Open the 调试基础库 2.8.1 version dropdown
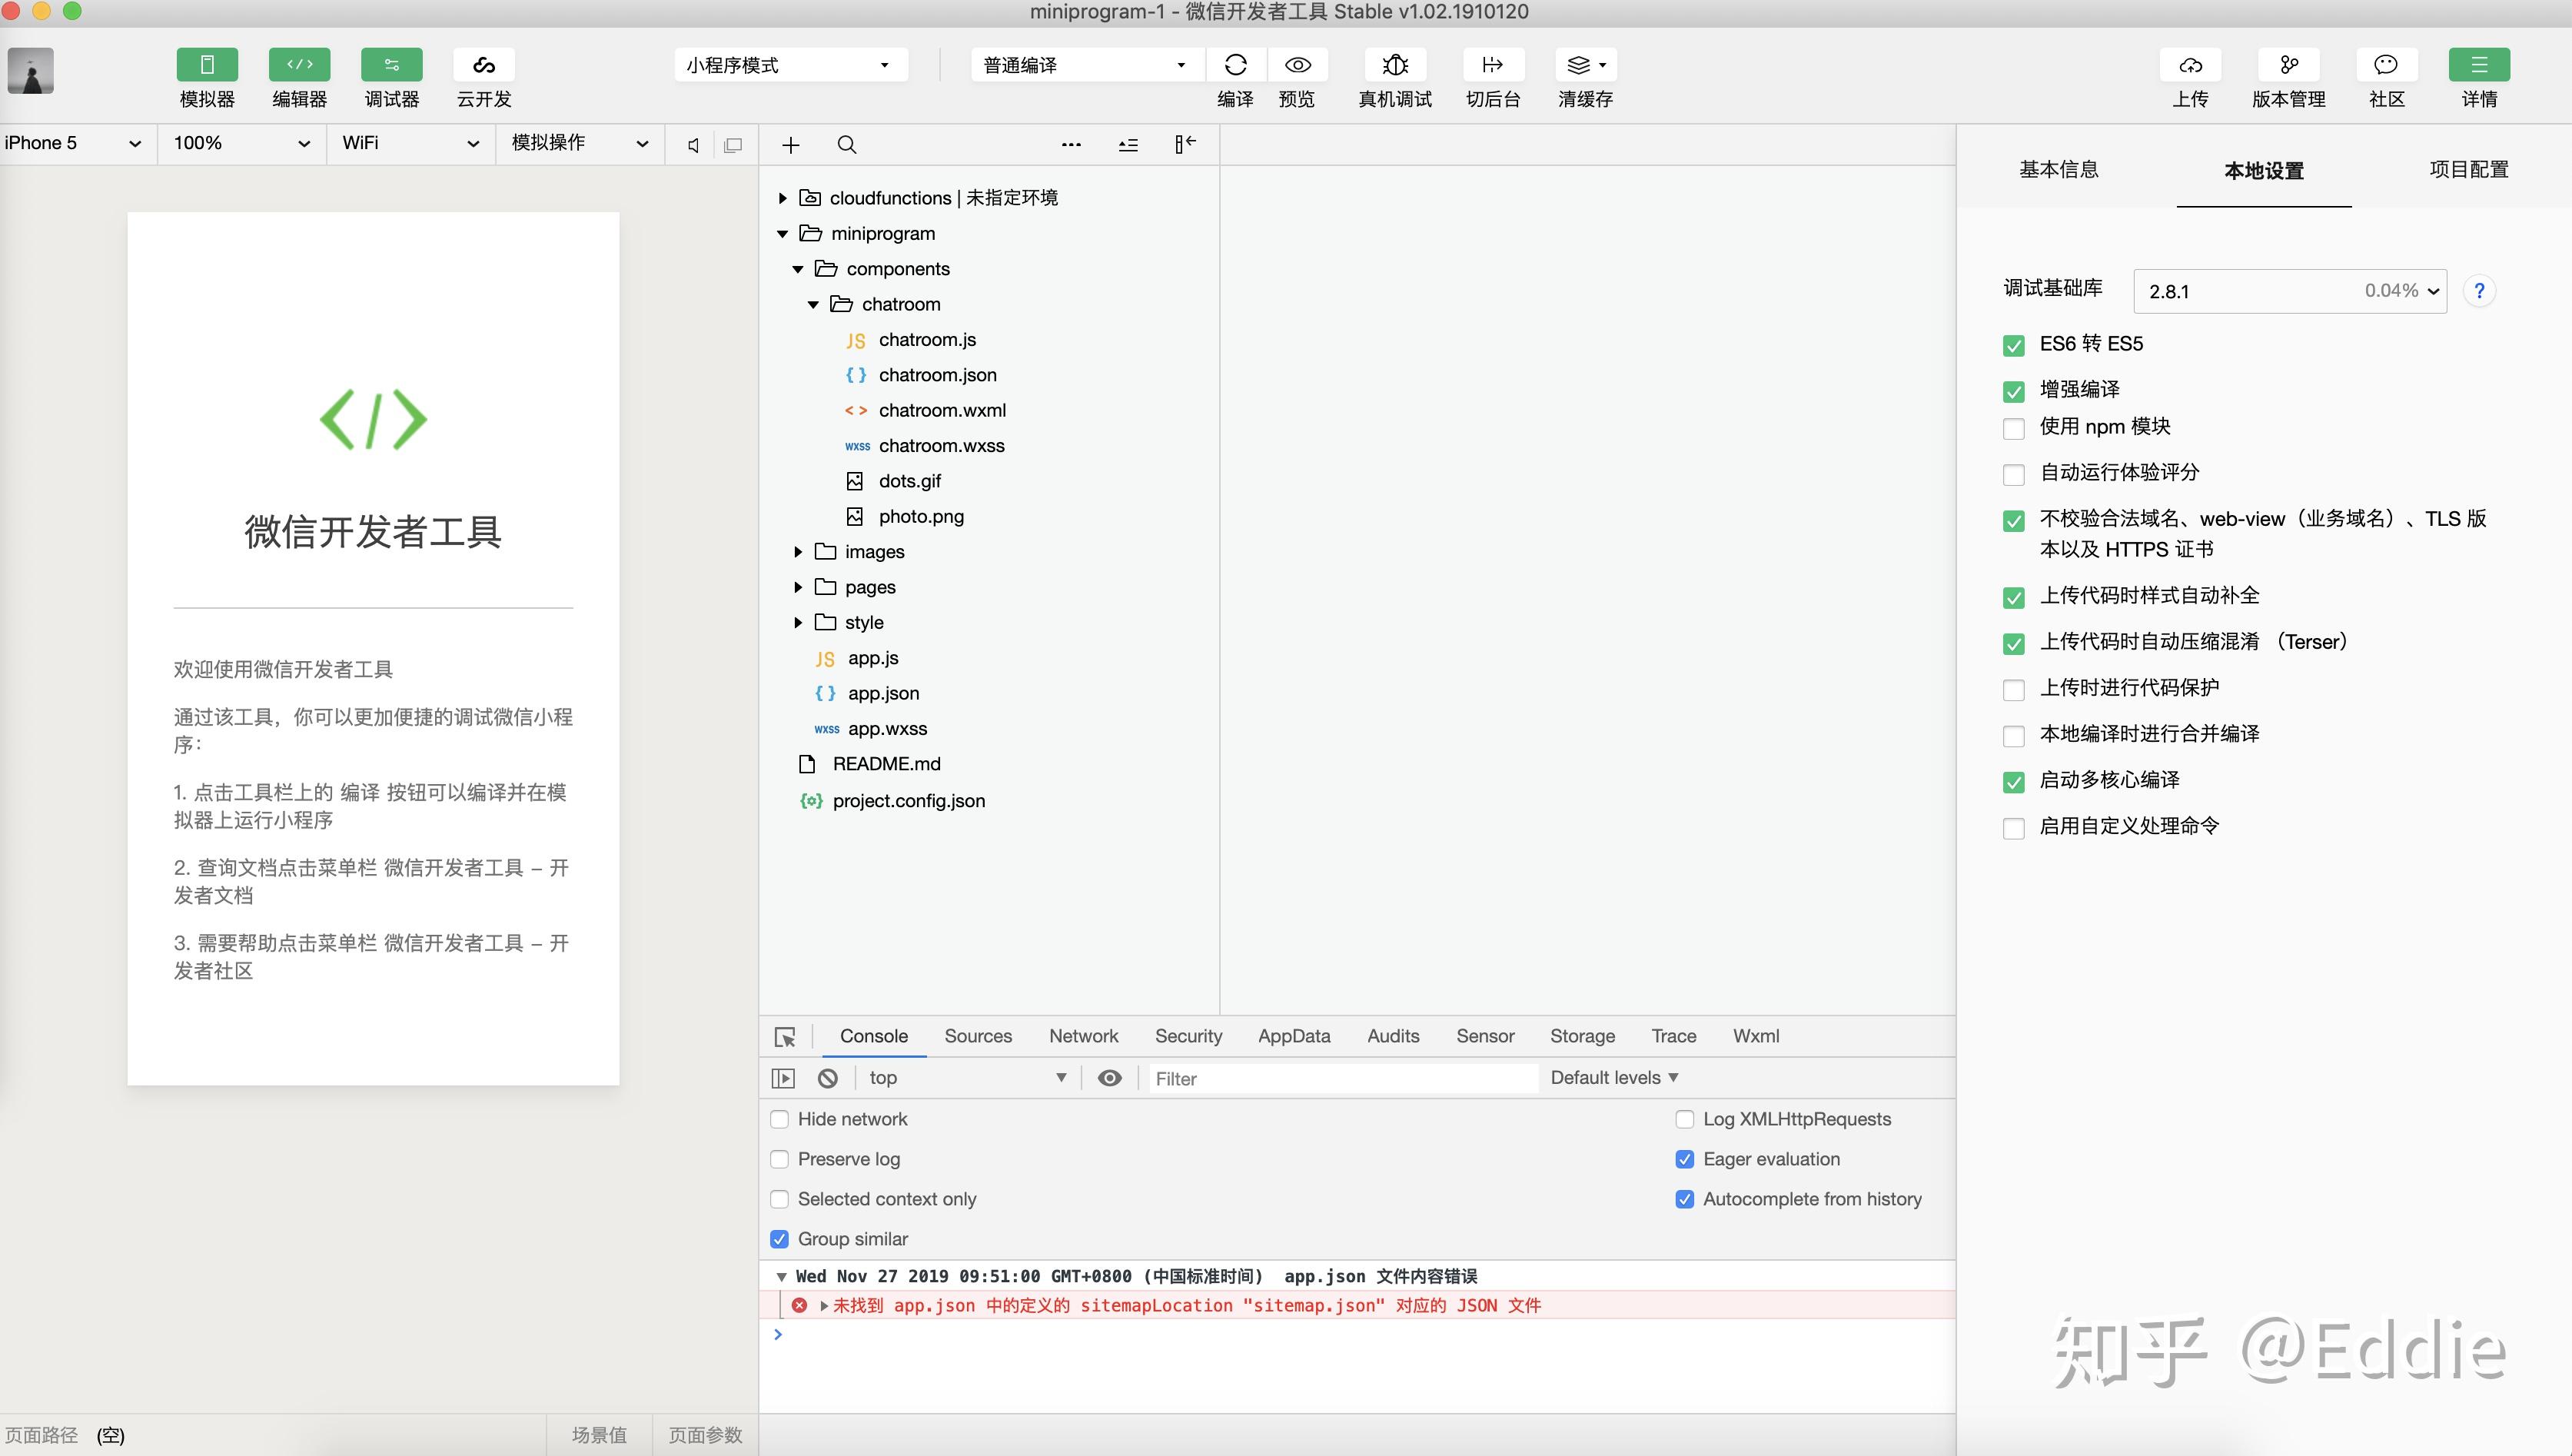 pos(2289,291)
